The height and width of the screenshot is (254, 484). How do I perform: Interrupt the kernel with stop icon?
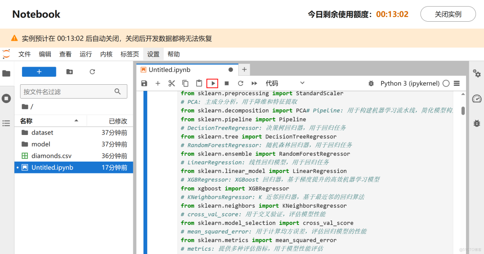pos(226,83)
